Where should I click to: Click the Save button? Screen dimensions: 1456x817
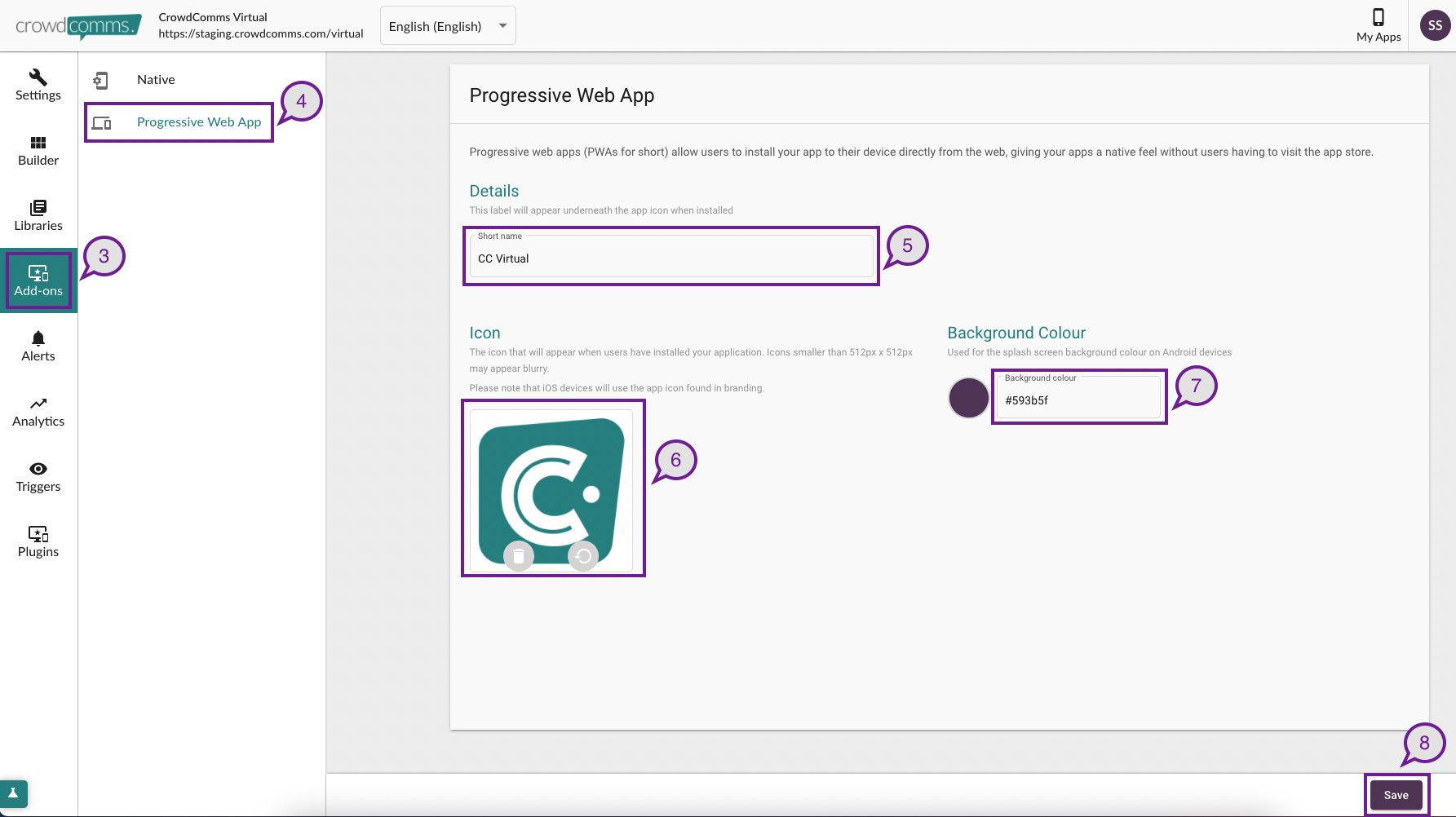[x=1396, y=795]
